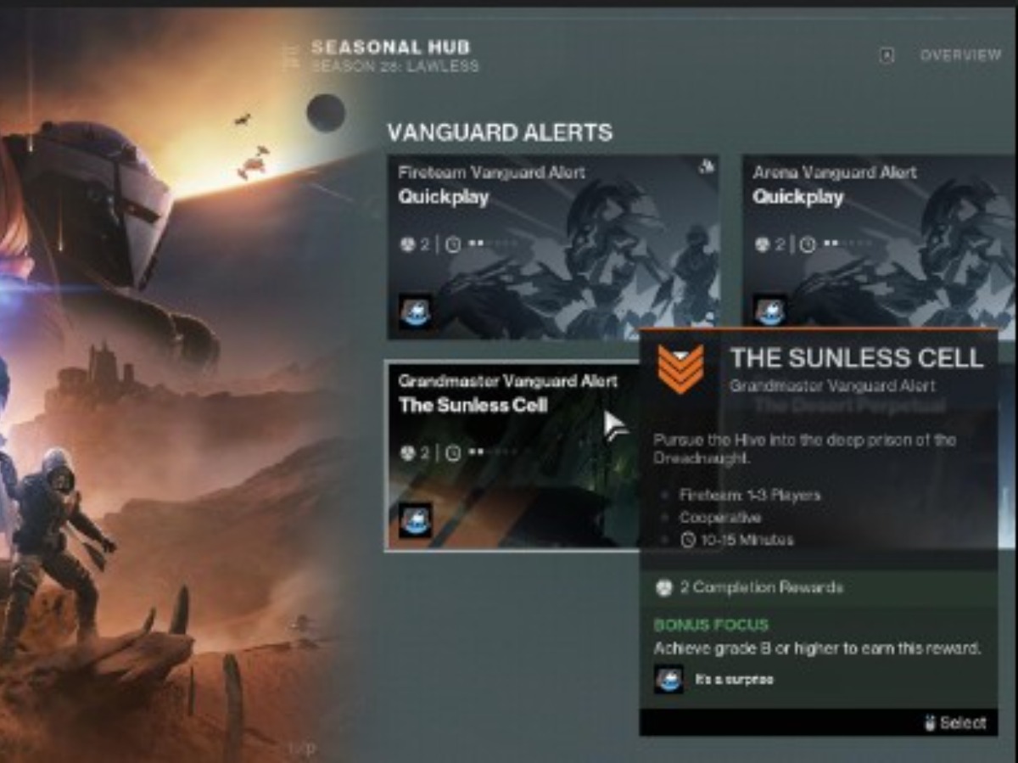Viewport: 1018px width, 763px height.
Task: Click the Fireteam card reward engram icon
Action: 415,312
